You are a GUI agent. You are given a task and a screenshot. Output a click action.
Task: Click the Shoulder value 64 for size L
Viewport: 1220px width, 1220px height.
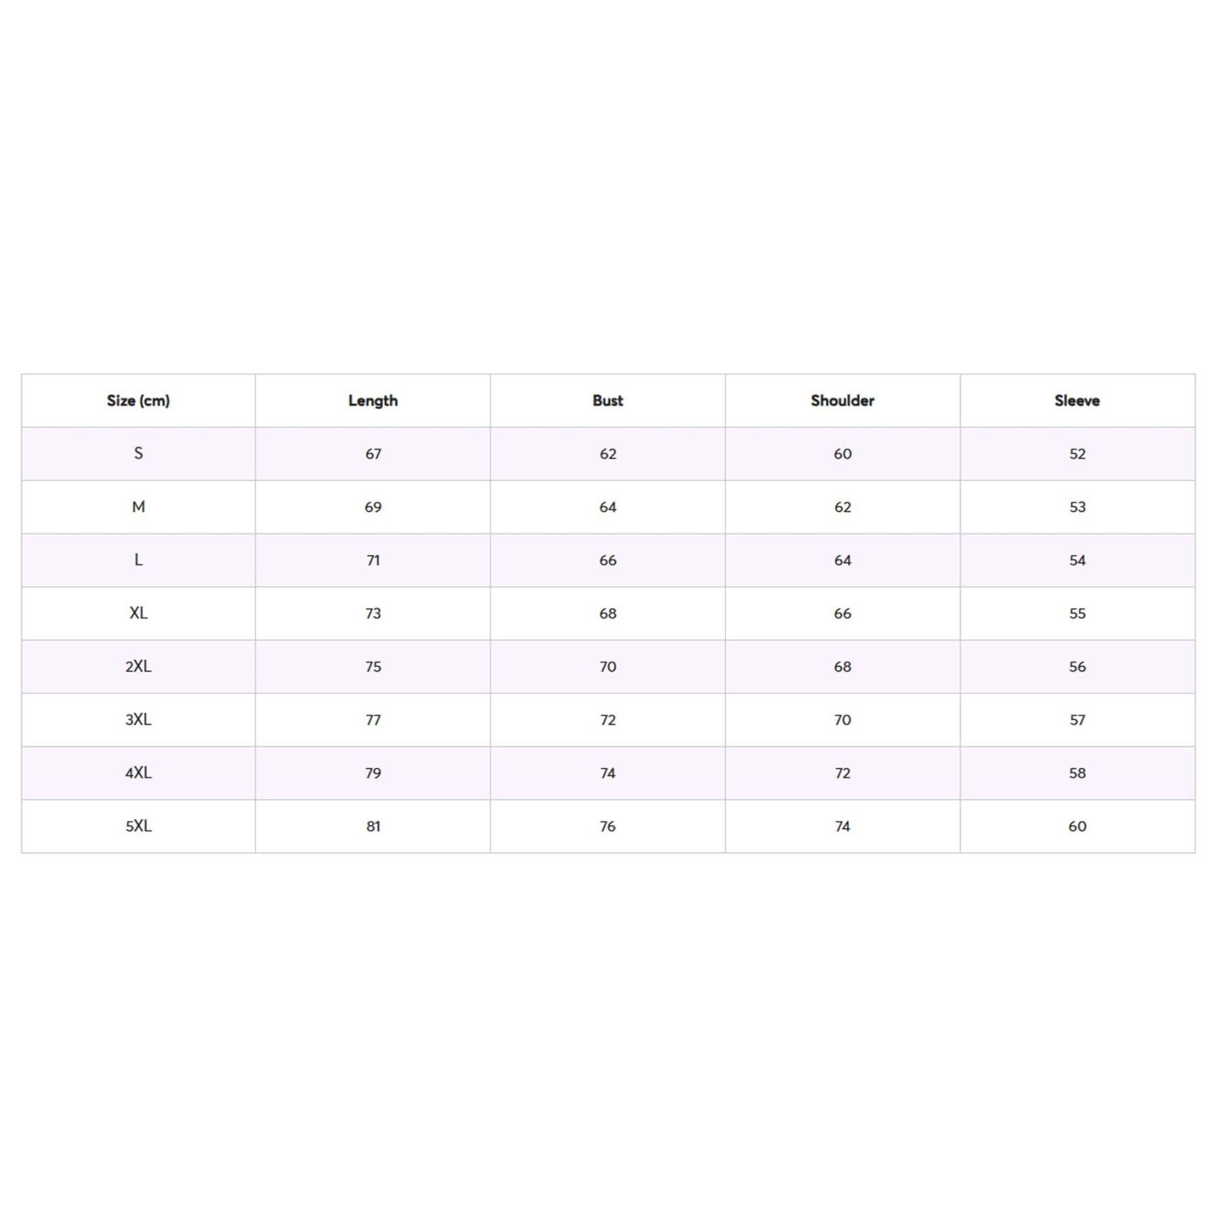click(842, 561)
